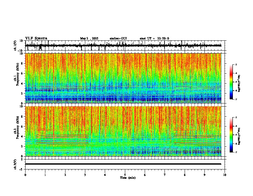The height and width of the screenshot is (196, 253).
Task: Click the ch.1 colorbar "log(PSD)" label
Action: (239, 84)
